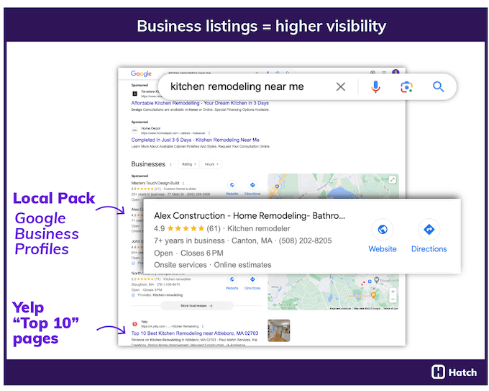Click the microphone voice search icon
Screen dimensions: 489x391
coord(375,86)
